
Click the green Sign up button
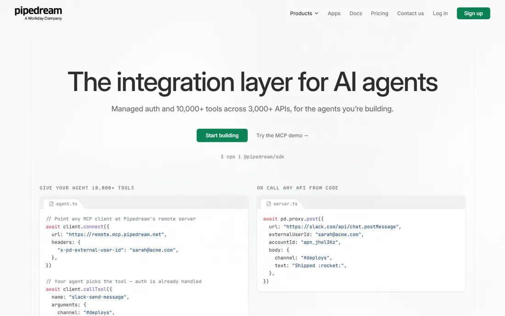473,13
